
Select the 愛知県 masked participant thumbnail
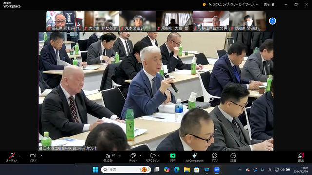pos(247,21)
